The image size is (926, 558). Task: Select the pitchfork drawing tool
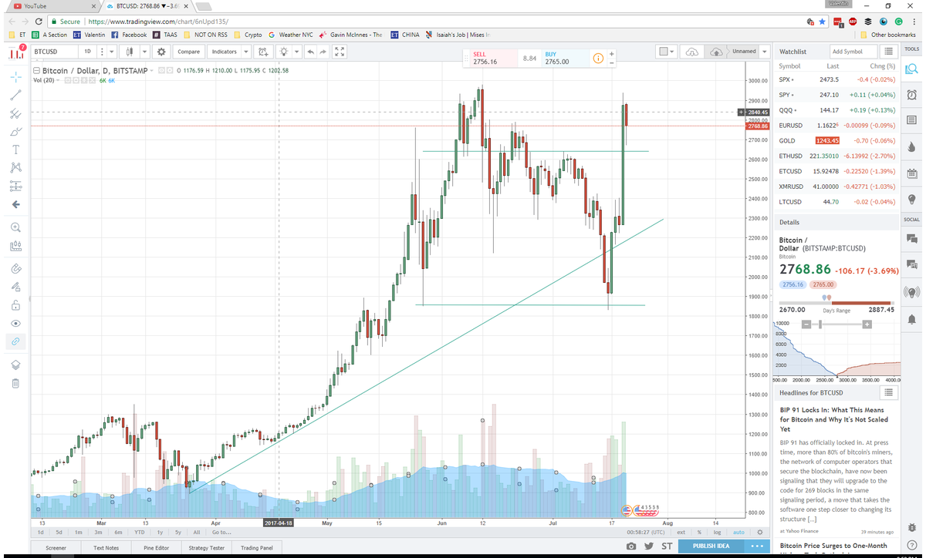15,113
